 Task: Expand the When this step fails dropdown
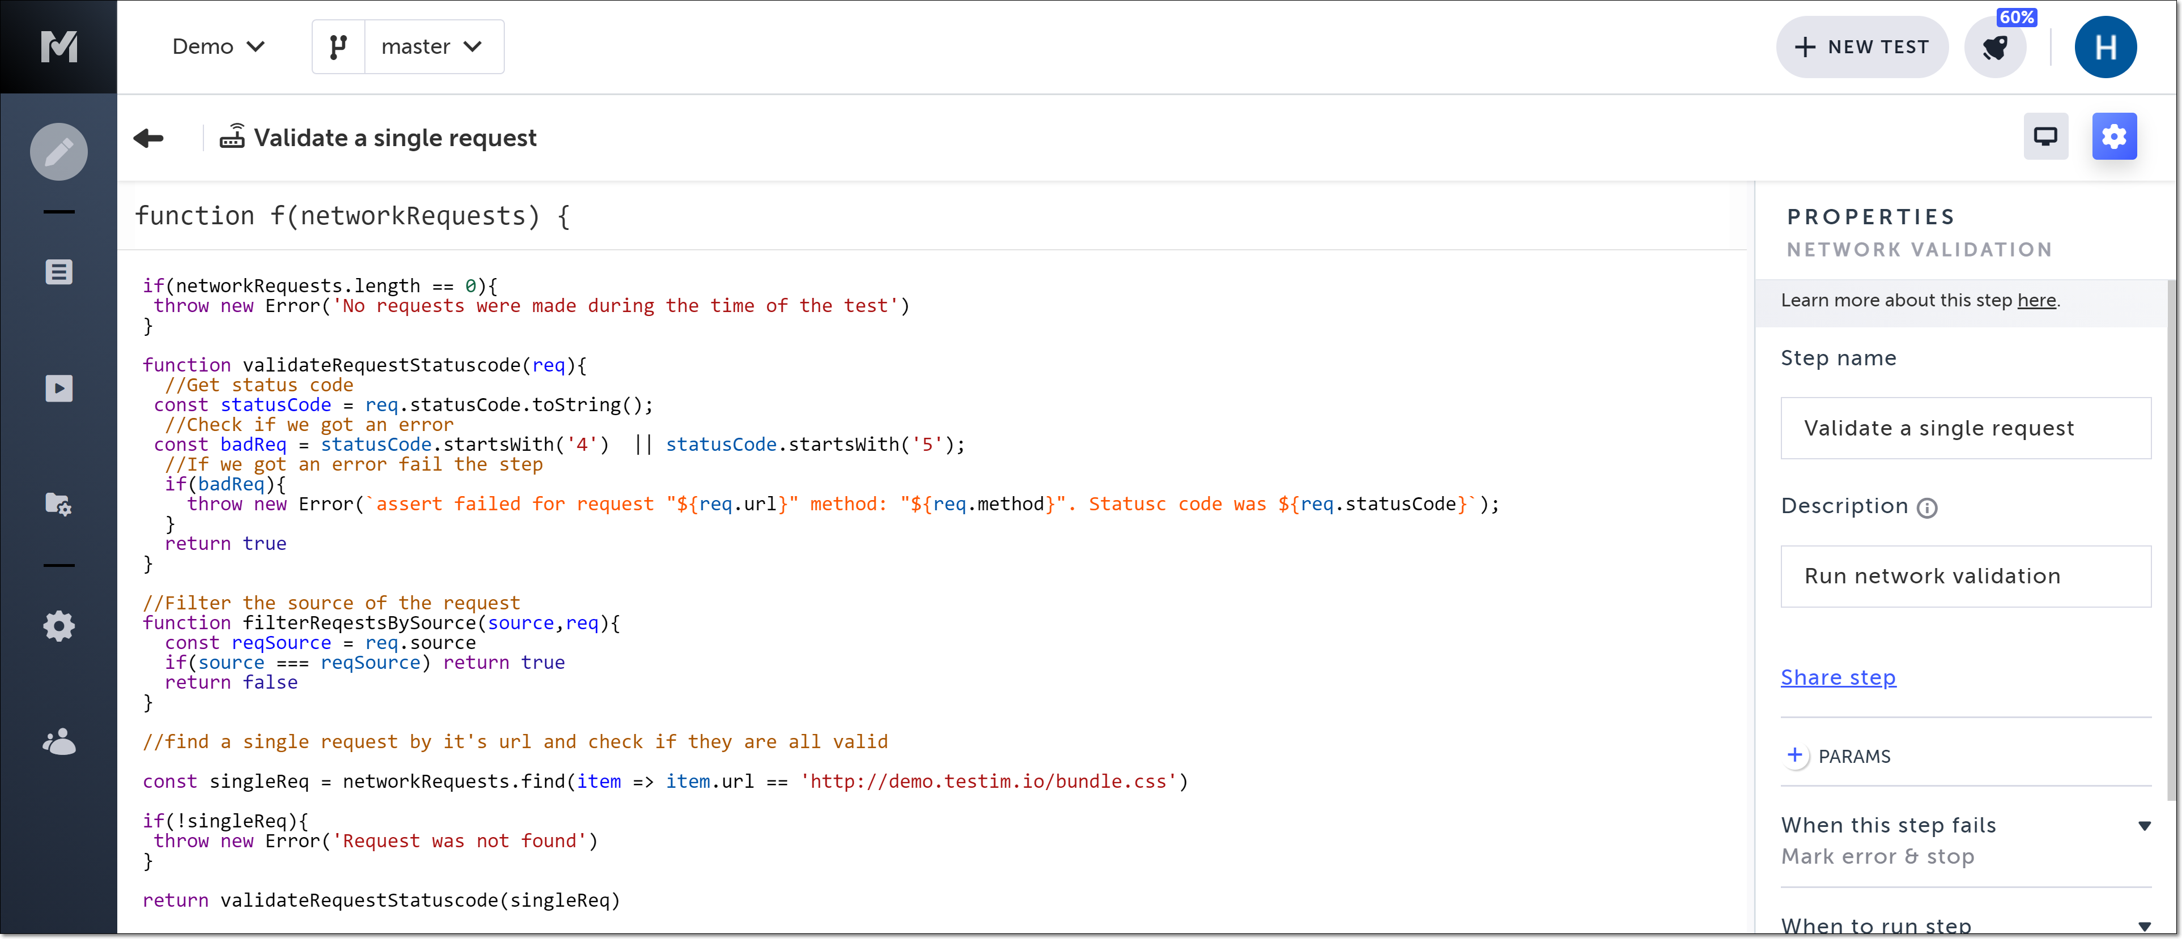point(2144,826)
